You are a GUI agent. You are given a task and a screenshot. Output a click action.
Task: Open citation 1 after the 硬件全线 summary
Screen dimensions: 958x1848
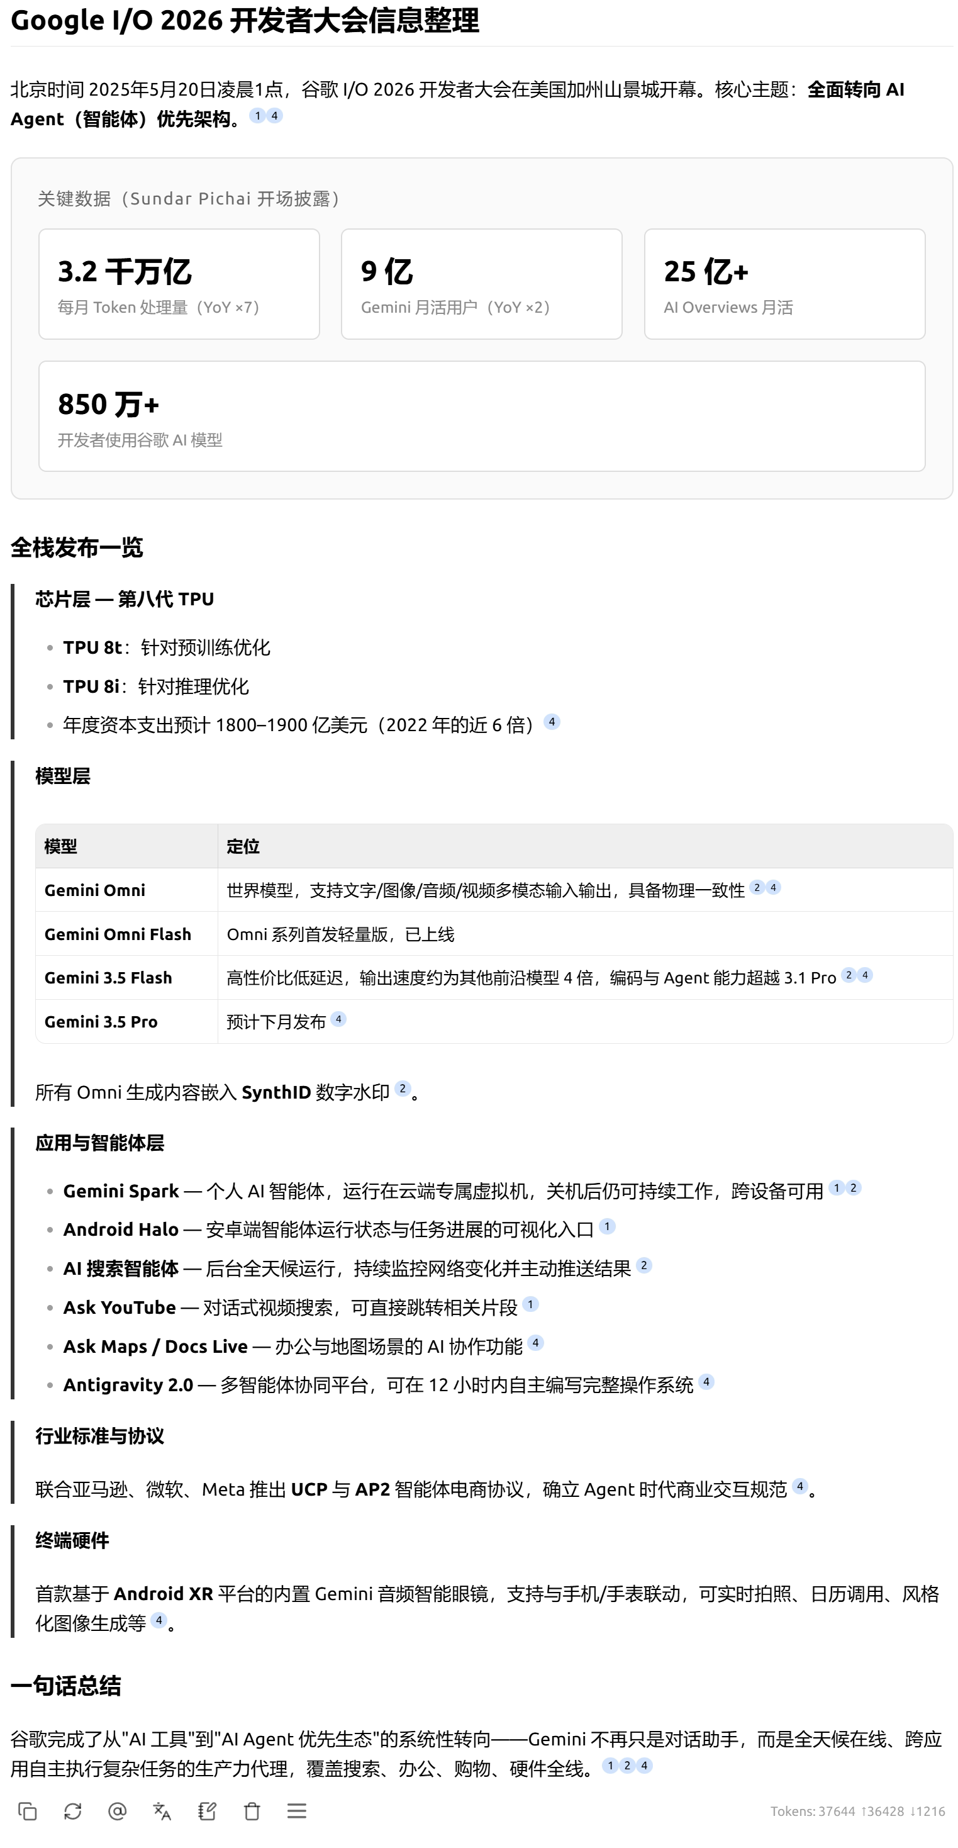point(610,1765)
